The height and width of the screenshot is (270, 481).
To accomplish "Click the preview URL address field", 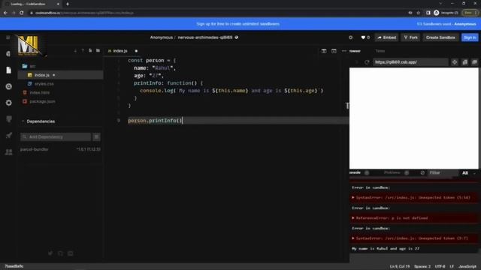I will [x=410, y=62].
